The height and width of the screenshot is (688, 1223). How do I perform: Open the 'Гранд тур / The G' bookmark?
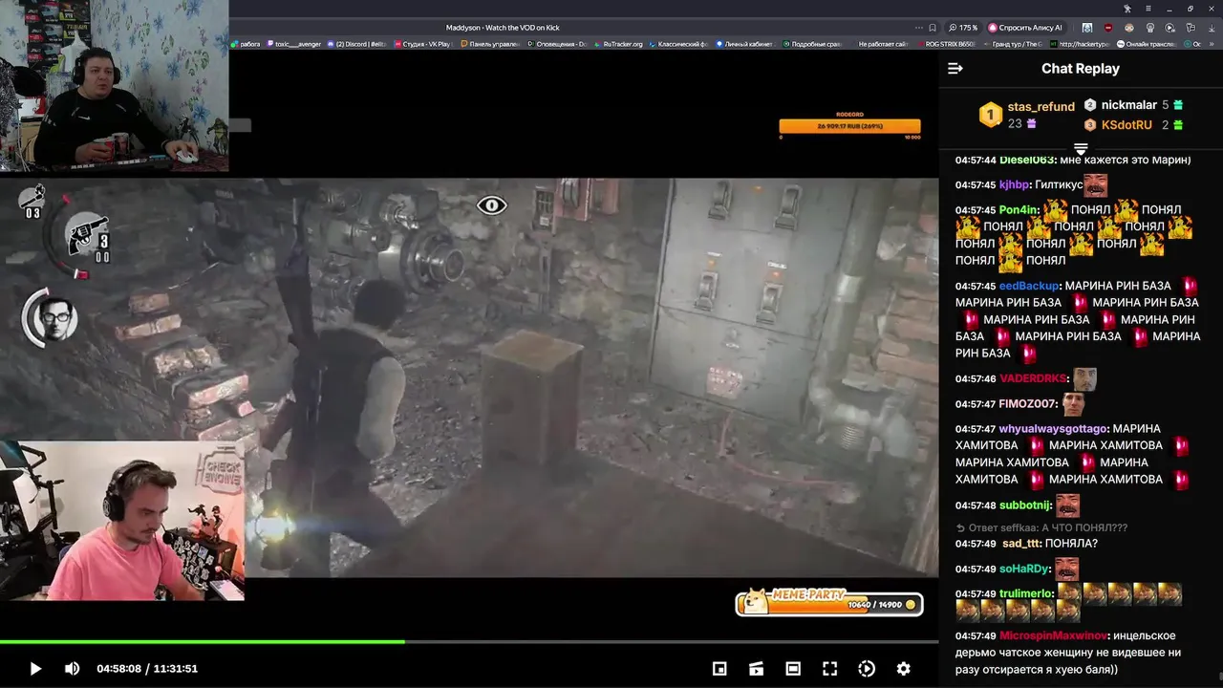(x=1013, y=44)
